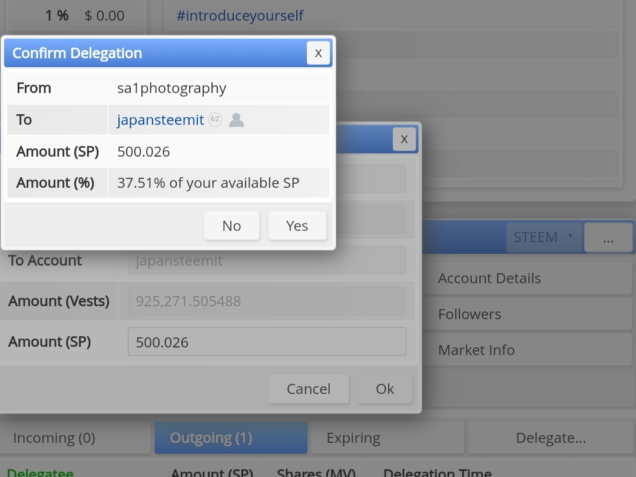The image size is (636, 477).
Task: Close the underlying delegate dialog
Action: (404, 139)
